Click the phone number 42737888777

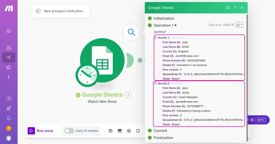click(x=195, y=106)
